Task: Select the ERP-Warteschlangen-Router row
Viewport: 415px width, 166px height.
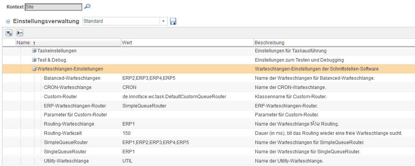Action: click(x=75, y=106)
